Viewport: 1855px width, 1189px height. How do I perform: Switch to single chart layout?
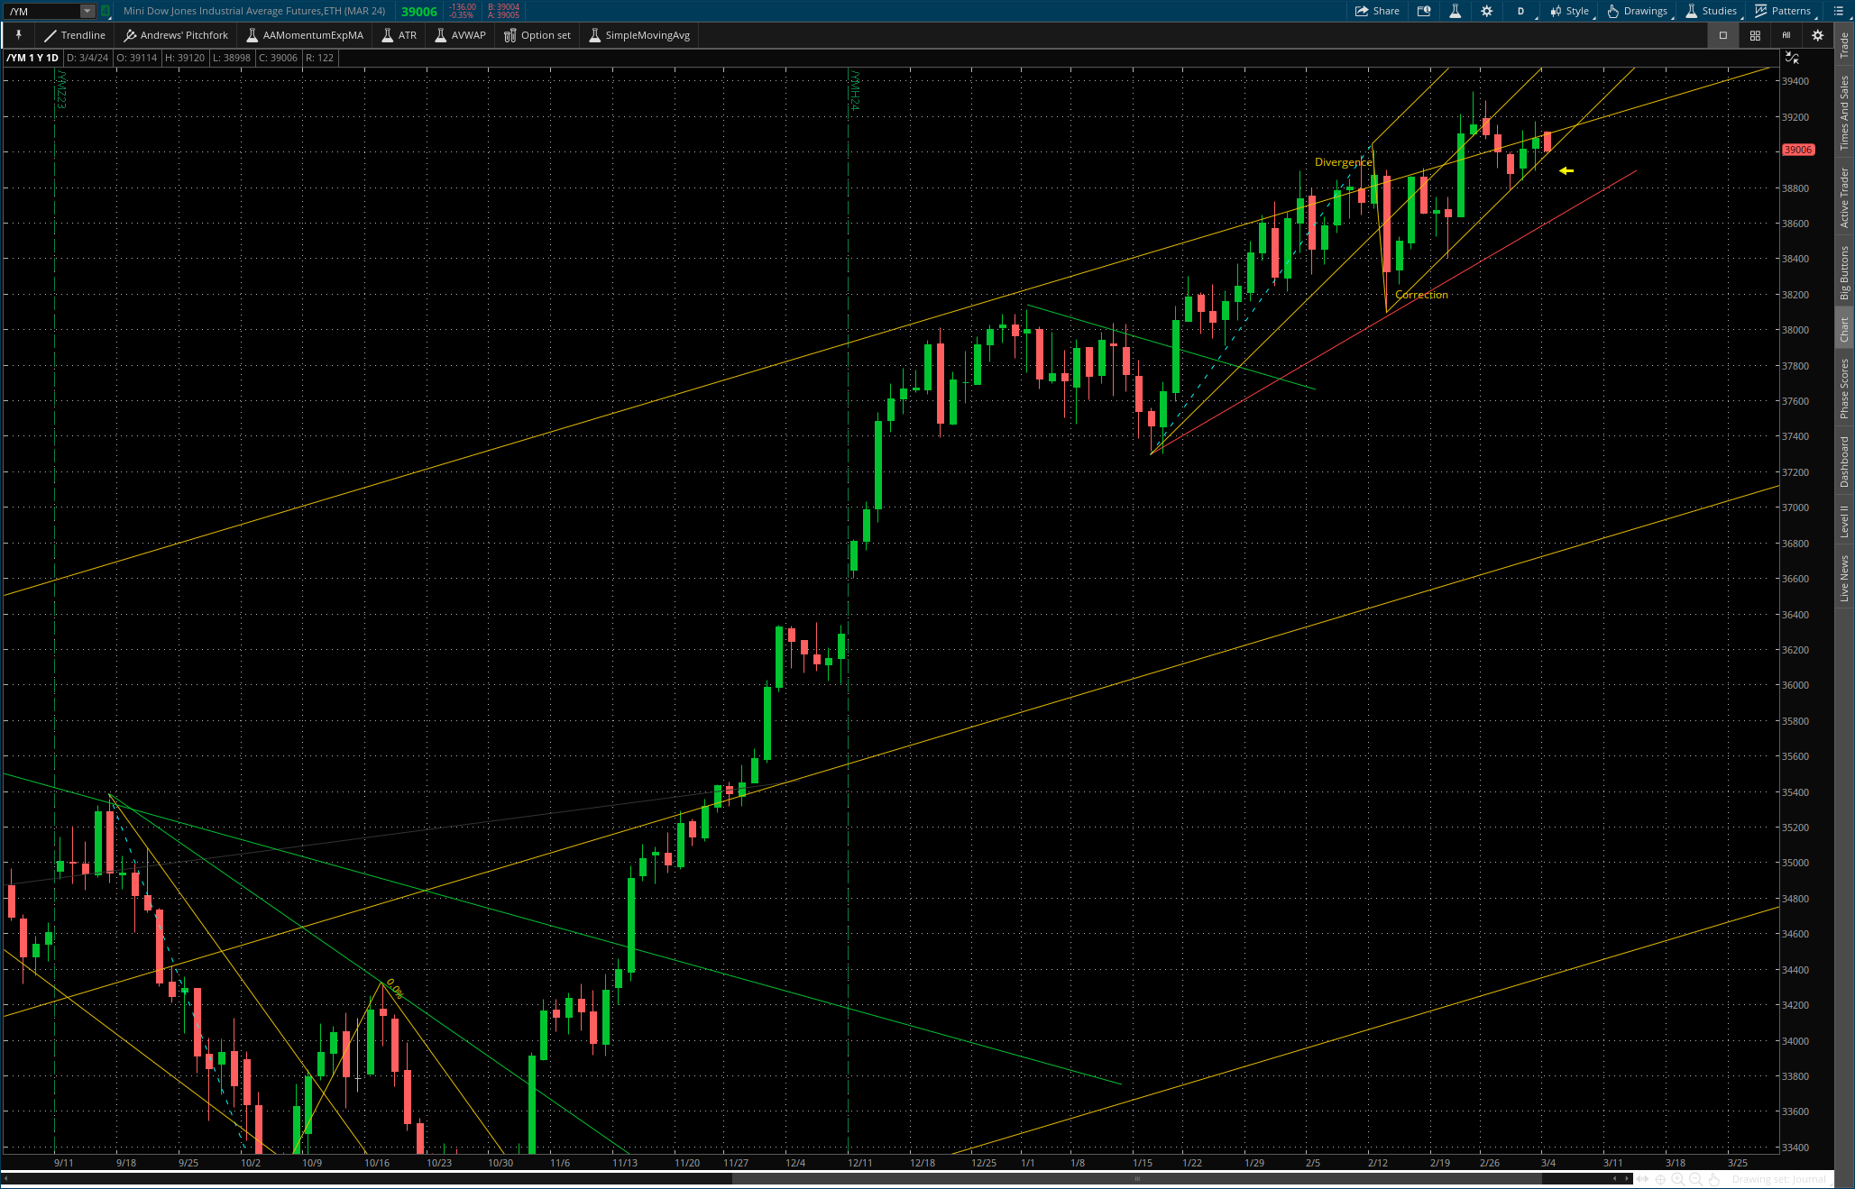tap(1722, 35)
